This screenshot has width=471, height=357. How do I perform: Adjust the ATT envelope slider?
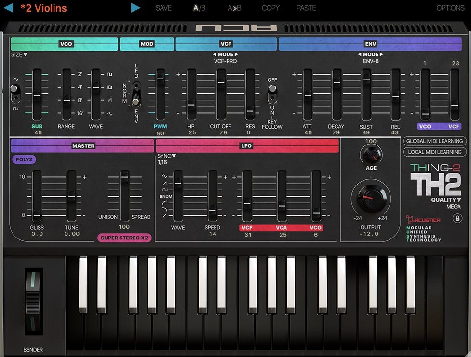(x=308, y=95)
